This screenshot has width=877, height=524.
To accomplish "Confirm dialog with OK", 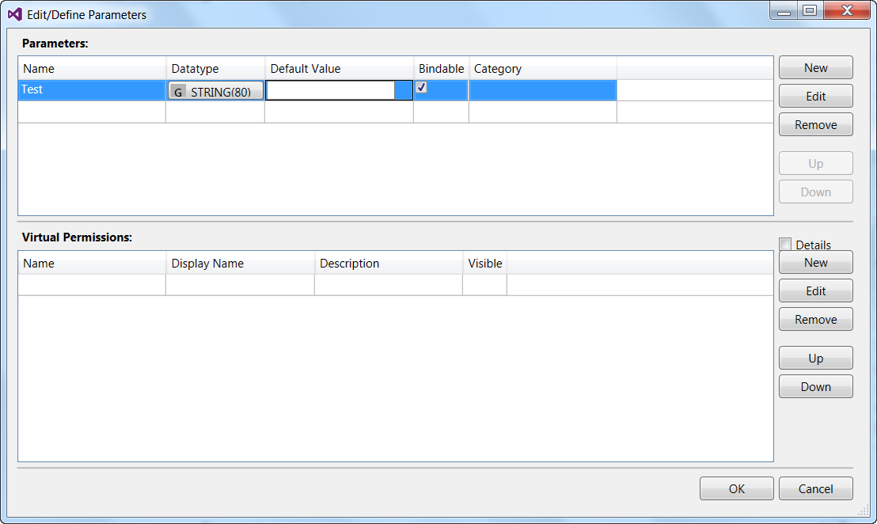I will coord(737,488).
